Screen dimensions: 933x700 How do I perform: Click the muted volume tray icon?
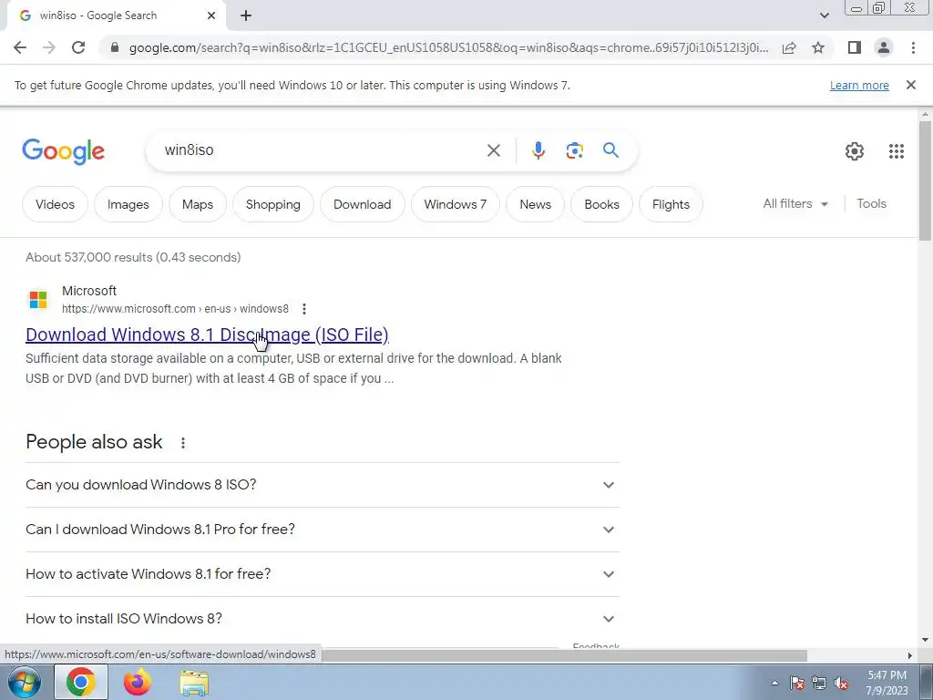pos(841,683)
